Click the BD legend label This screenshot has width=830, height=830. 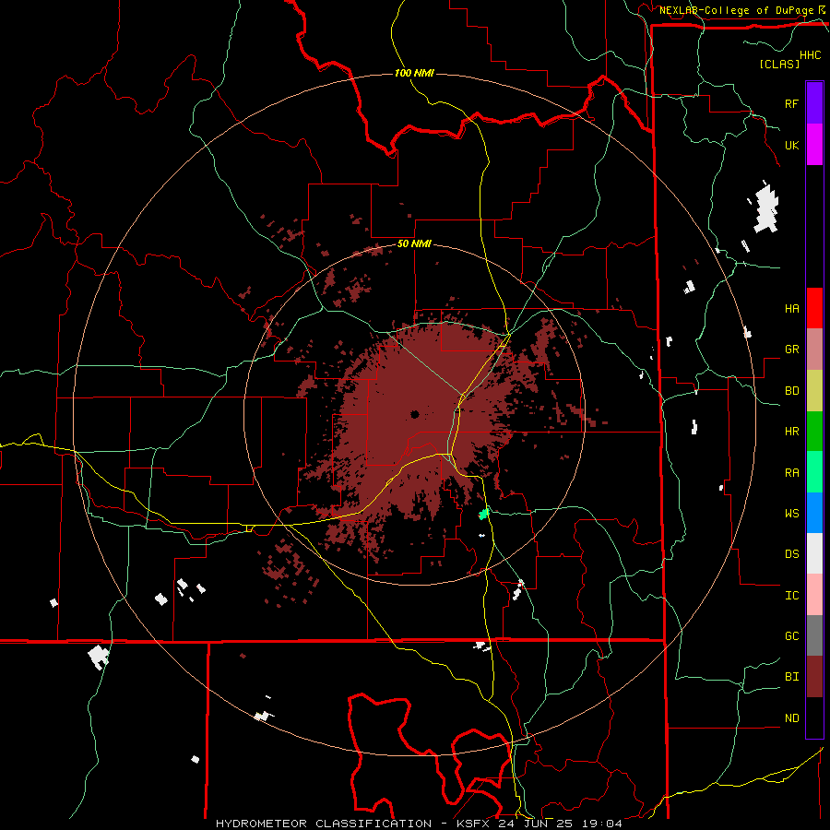coord(791,391)
